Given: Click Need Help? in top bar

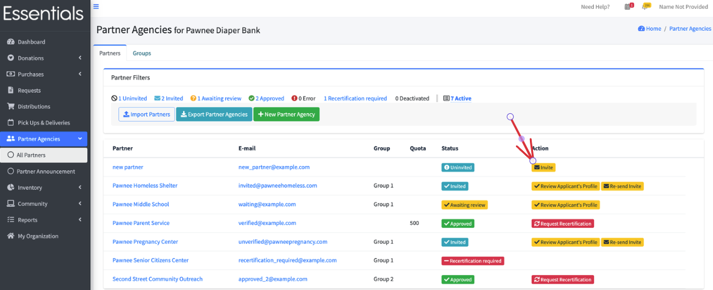Looking at the screenshot, I should [x=595, y=7].
